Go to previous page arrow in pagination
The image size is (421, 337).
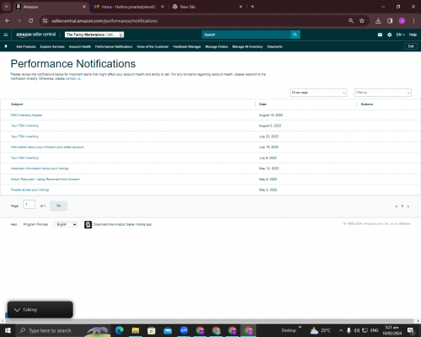click(396, 206)
